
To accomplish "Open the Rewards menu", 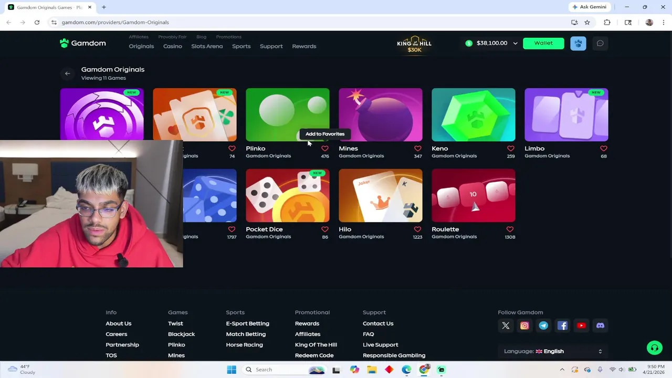I will tap(304, 46).
